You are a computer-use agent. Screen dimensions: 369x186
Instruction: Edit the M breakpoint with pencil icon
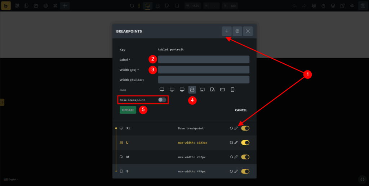click(x=236, y=157)
